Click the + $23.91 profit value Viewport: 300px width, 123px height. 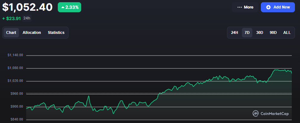pyautogui.click(x=11, y=19)
